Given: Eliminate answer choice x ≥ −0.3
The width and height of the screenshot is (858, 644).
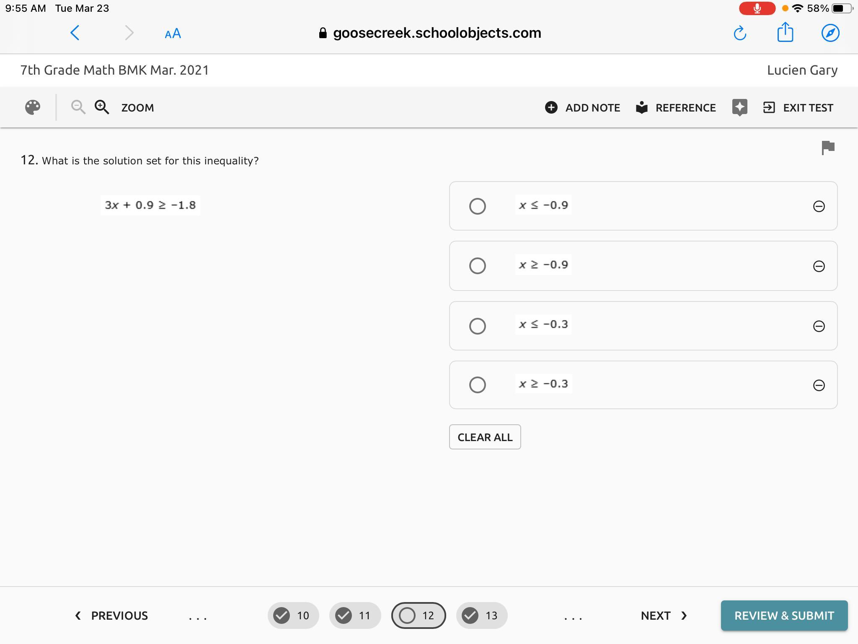Looking at the screenshot, I should [819, 385].
